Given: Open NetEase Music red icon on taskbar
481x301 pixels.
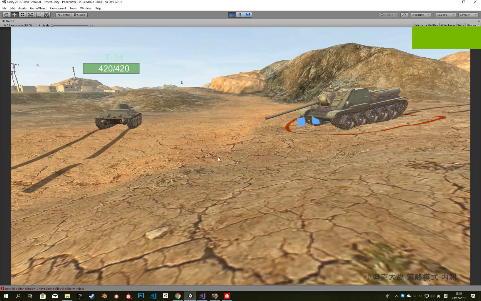Looking at the screenshot, I should click(x=227, y=296).
